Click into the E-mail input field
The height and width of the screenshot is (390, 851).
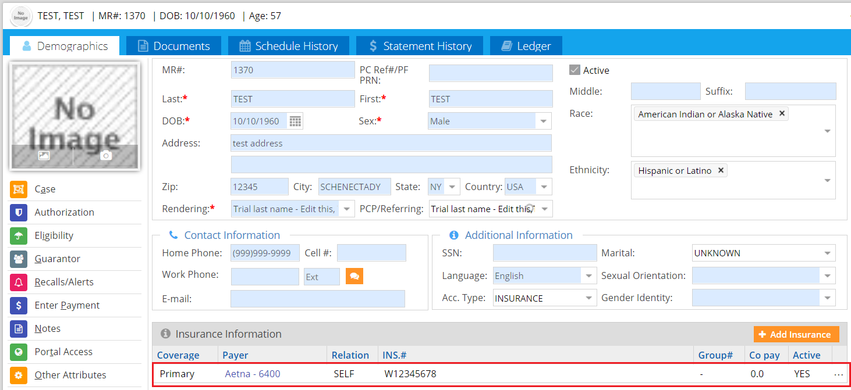317,299
